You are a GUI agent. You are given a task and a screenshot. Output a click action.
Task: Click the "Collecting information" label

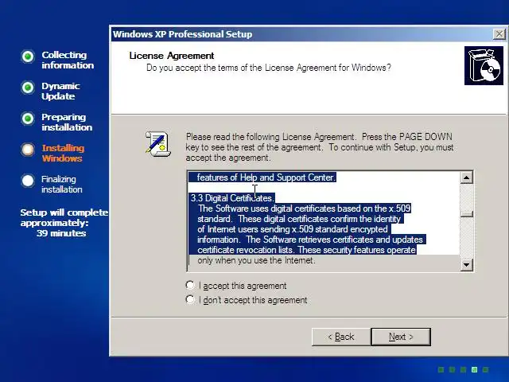pyautogui.click(x=68, y=60)
